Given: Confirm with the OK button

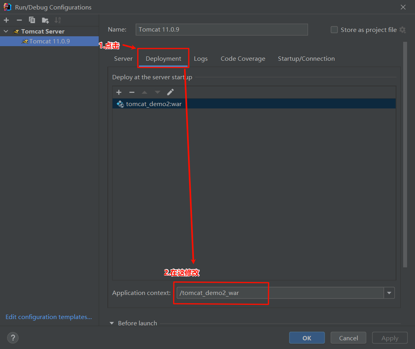Looking at the screenshot, I should coord(307,338).
